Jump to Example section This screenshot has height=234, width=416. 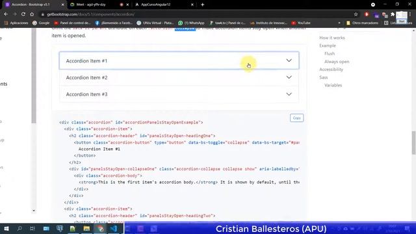pyautogui.click(x=328, y=45)
